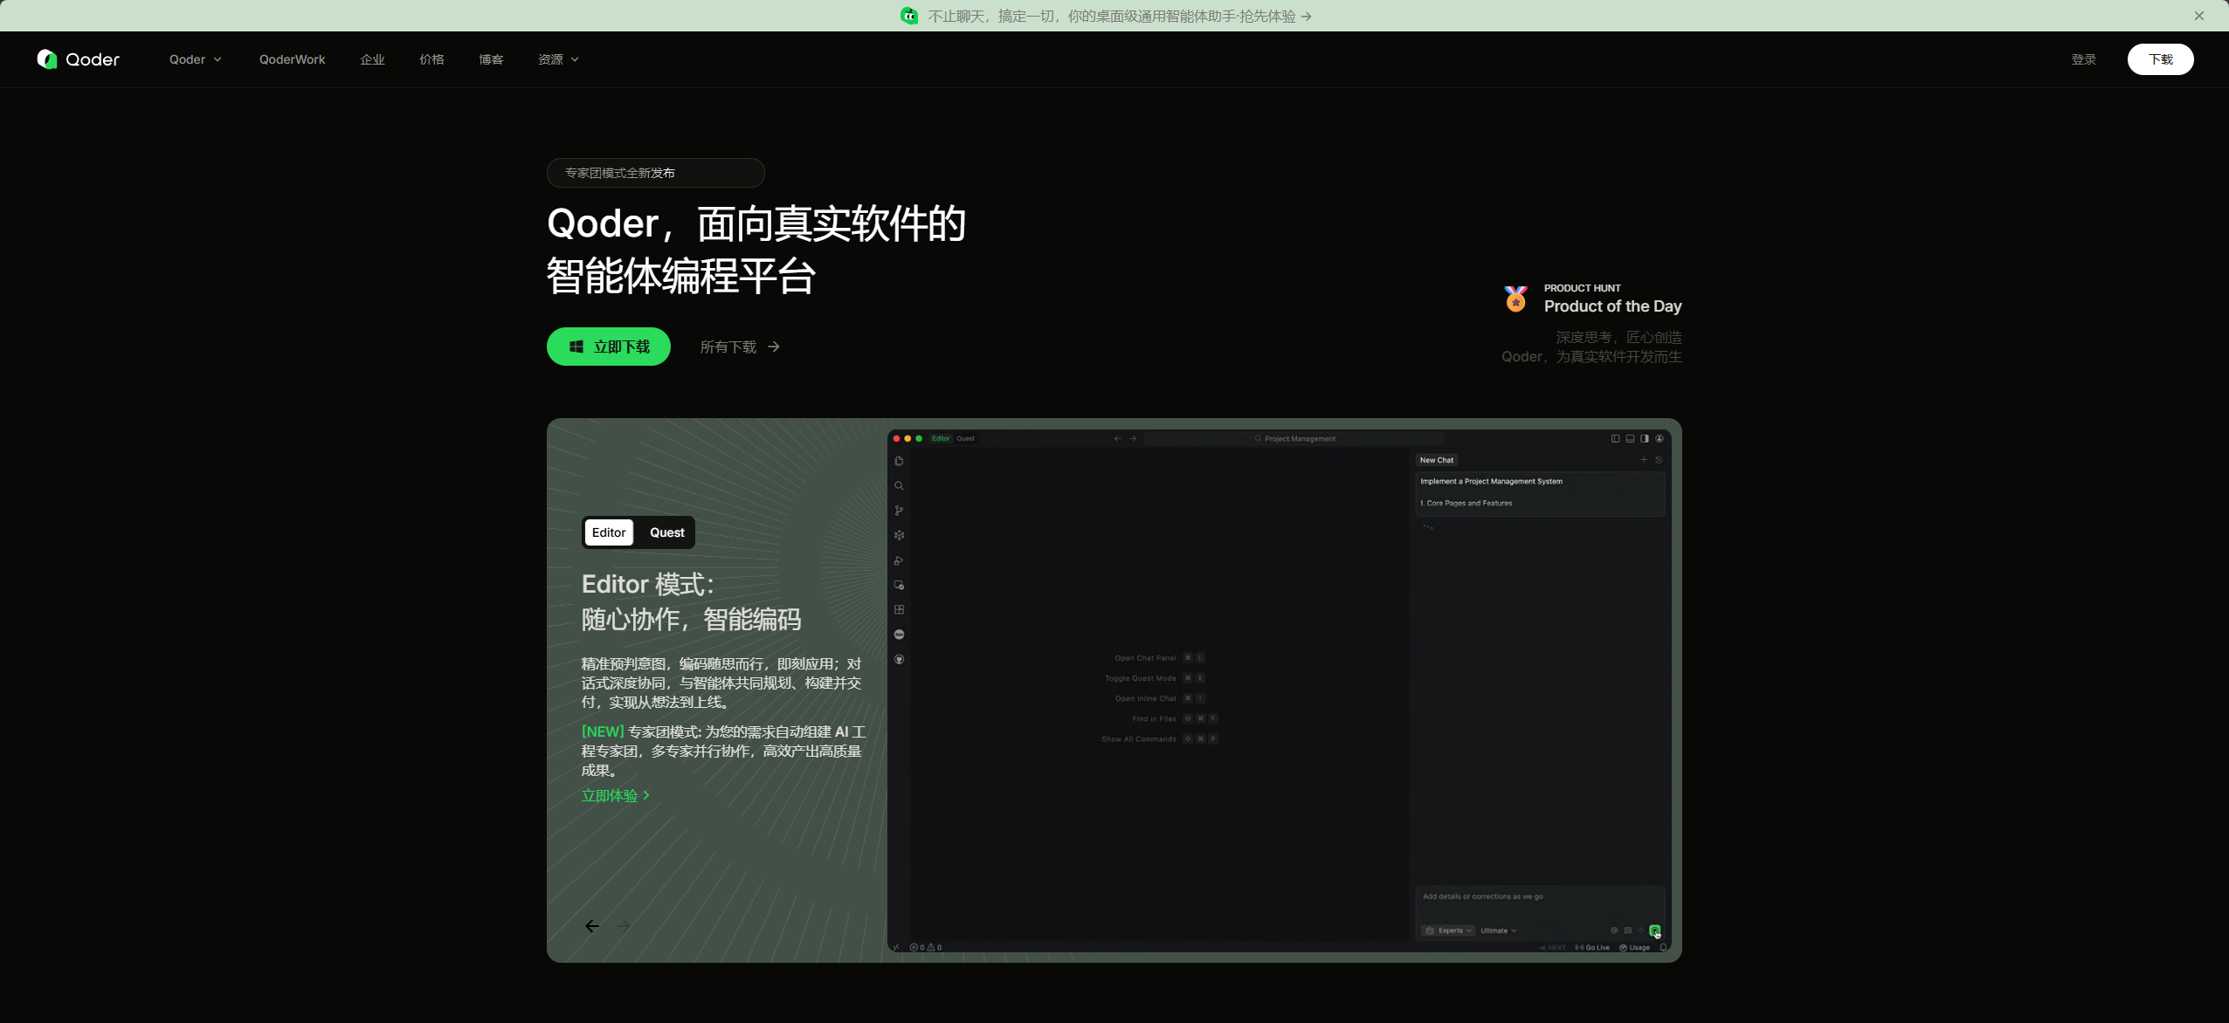The image size is (2229, 1023).
Task: Open the IDE account profile icon
Action: (x=1660, y=438)
